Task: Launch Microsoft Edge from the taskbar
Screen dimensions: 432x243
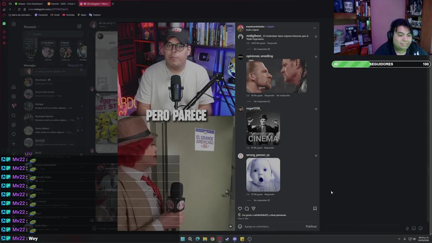Action: pos(197,239)
